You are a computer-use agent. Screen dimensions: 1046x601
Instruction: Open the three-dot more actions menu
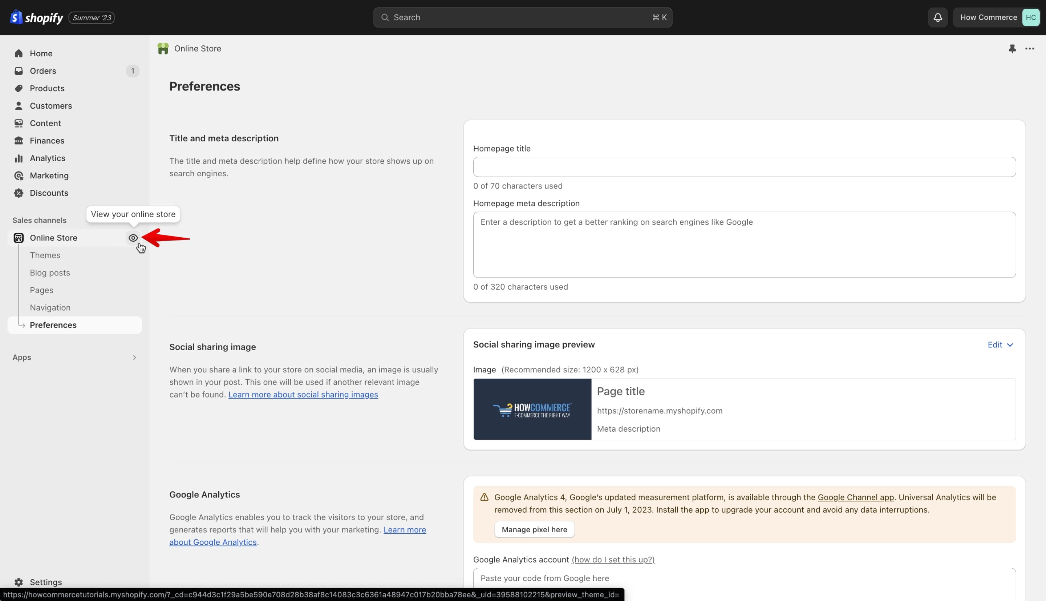[1030, 49]
